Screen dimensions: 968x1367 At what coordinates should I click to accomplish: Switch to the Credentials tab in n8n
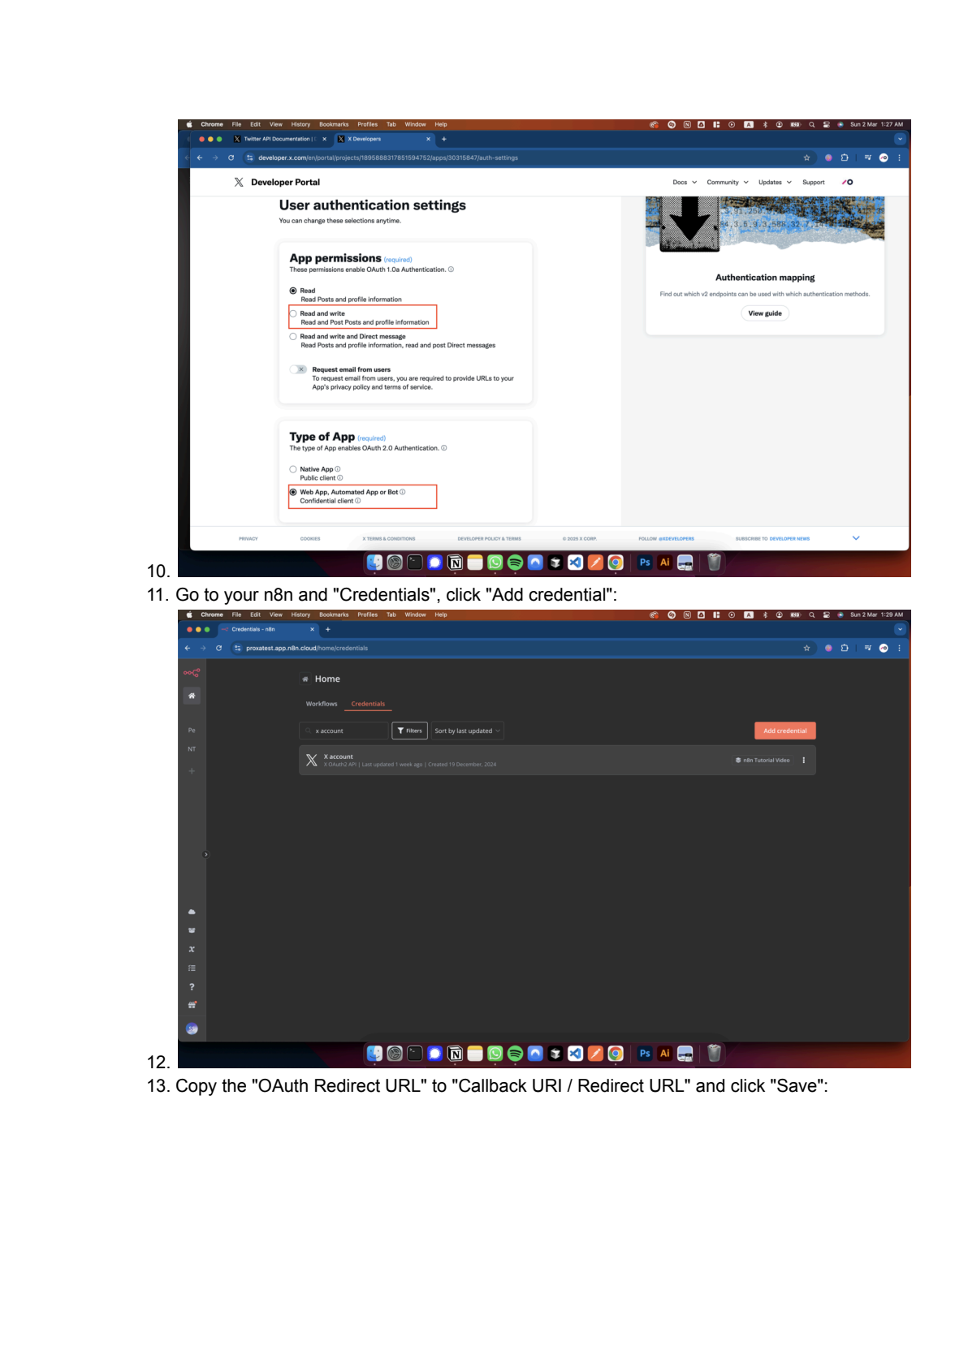tap(368, 704)
